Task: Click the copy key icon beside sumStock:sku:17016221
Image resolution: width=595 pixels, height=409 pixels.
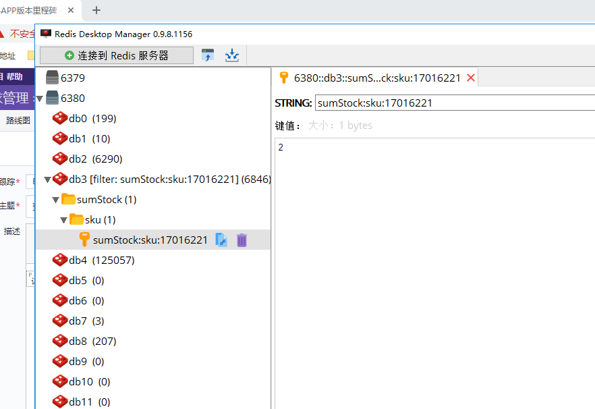Action: coord(221,240)
